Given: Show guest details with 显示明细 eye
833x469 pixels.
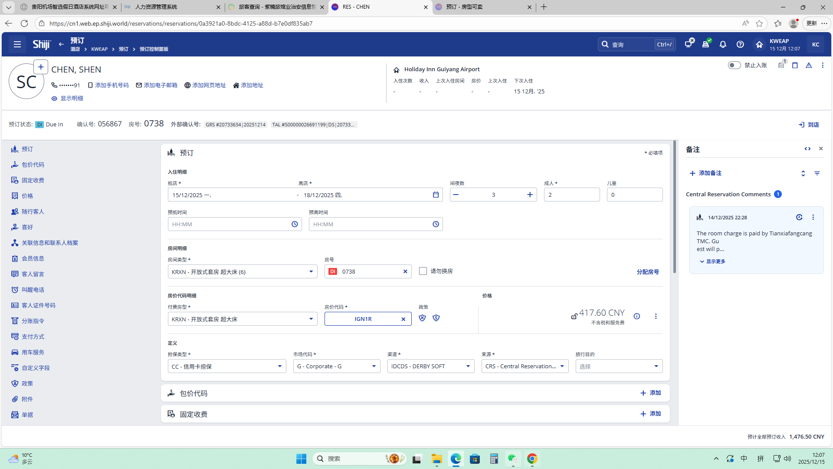Looking at the screenshot, I should point(67,98).
